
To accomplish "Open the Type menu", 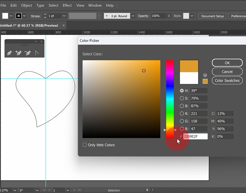I will [x=40, y=5].
